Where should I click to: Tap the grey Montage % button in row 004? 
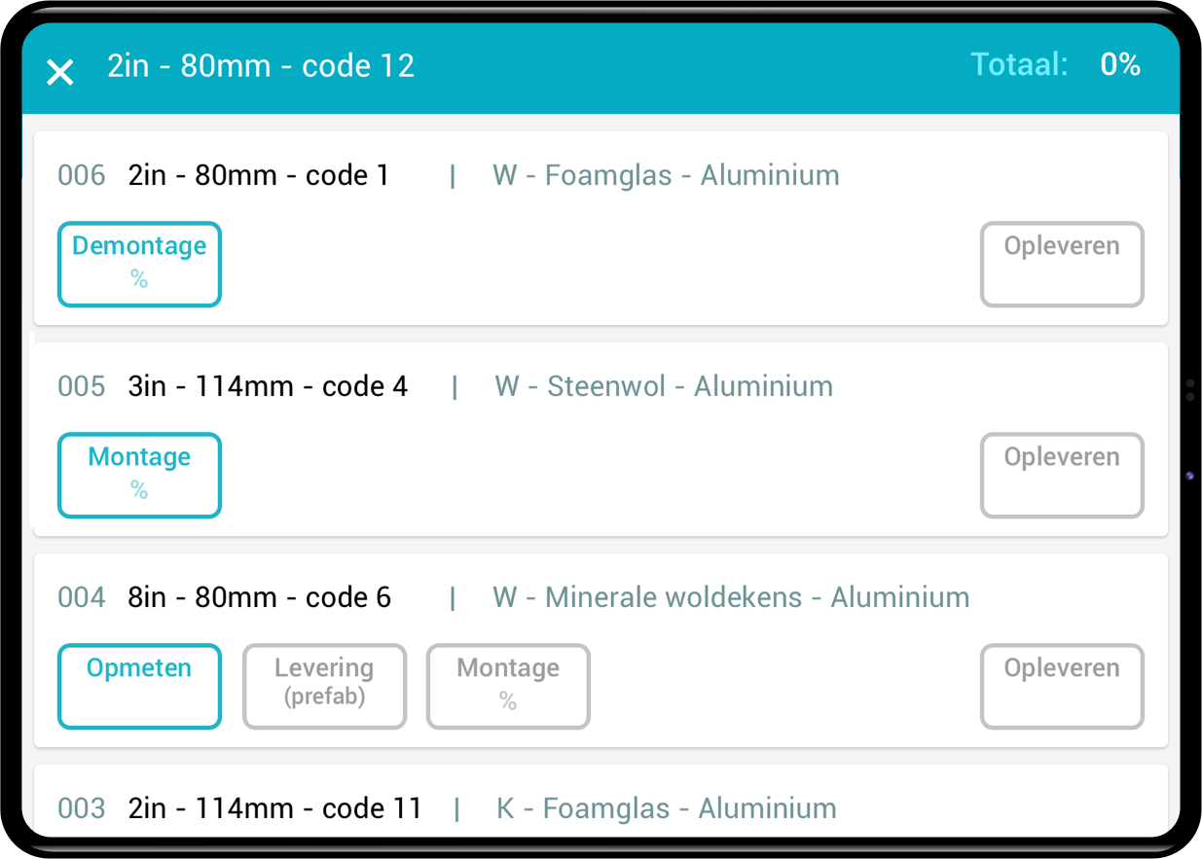point(508,687)
